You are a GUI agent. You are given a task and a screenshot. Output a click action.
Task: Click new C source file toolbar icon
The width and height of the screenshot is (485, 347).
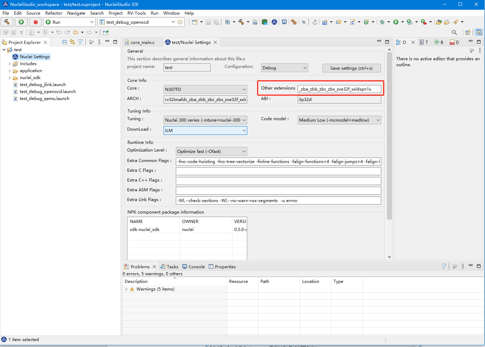pos(352,22)
